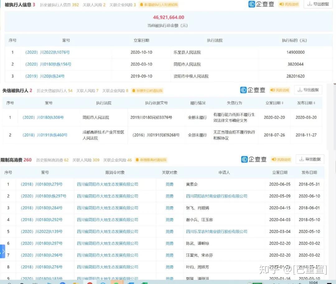Select the 限制高消费 260 tab
This screenshot has height=284, width=336.
(16, 160)
